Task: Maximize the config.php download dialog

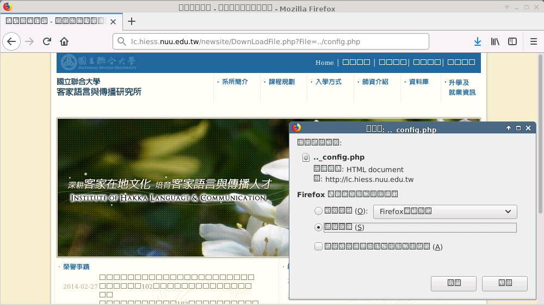Action: [518, 128]
